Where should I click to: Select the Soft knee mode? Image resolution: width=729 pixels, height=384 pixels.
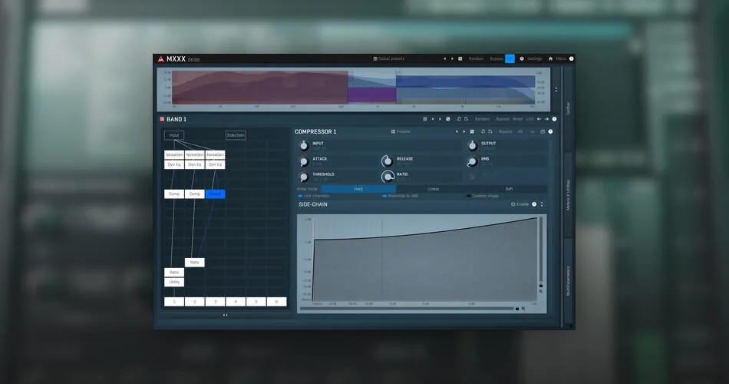[x=509, y=189]
